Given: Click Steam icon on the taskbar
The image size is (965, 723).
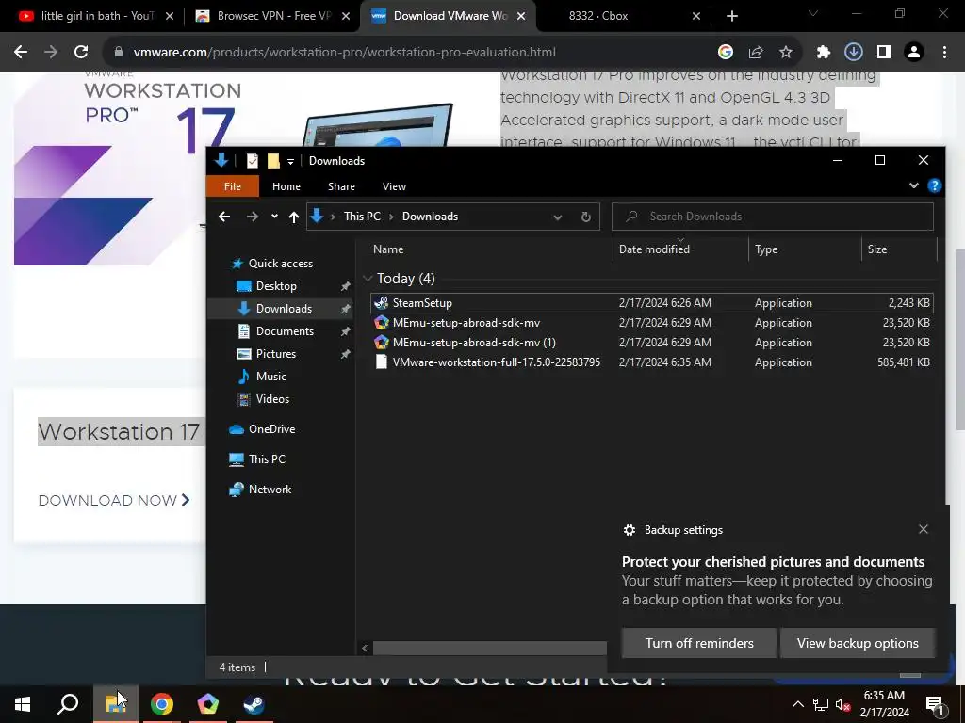Looking at the screenshot, I should click(x=254, y=704).
